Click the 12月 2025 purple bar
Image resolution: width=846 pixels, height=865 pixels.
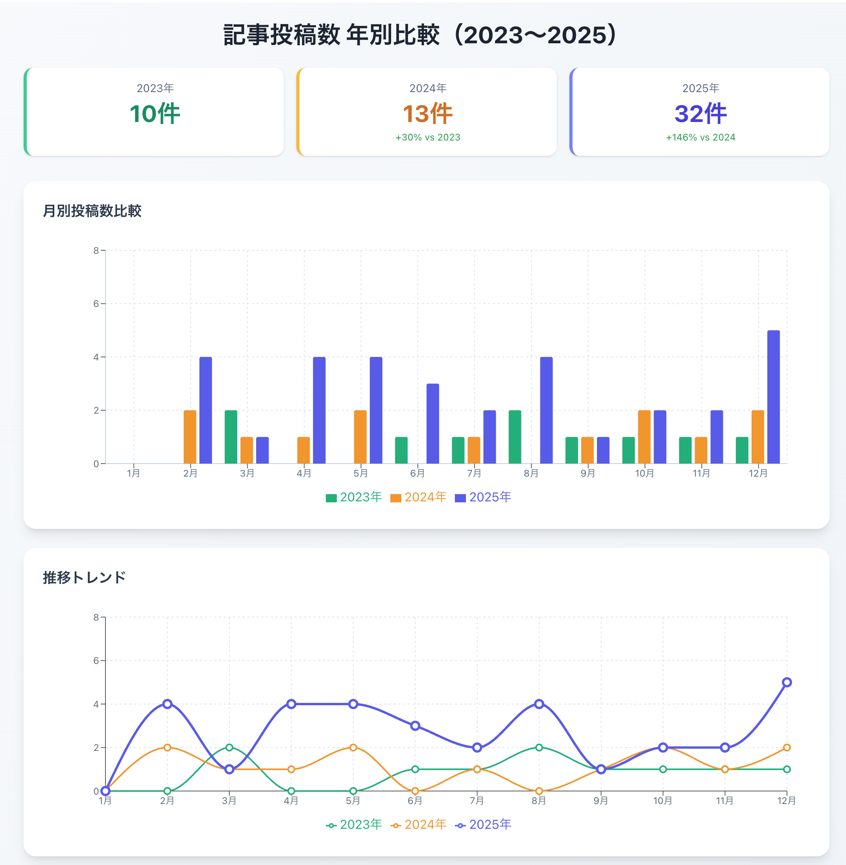point(773,397)
